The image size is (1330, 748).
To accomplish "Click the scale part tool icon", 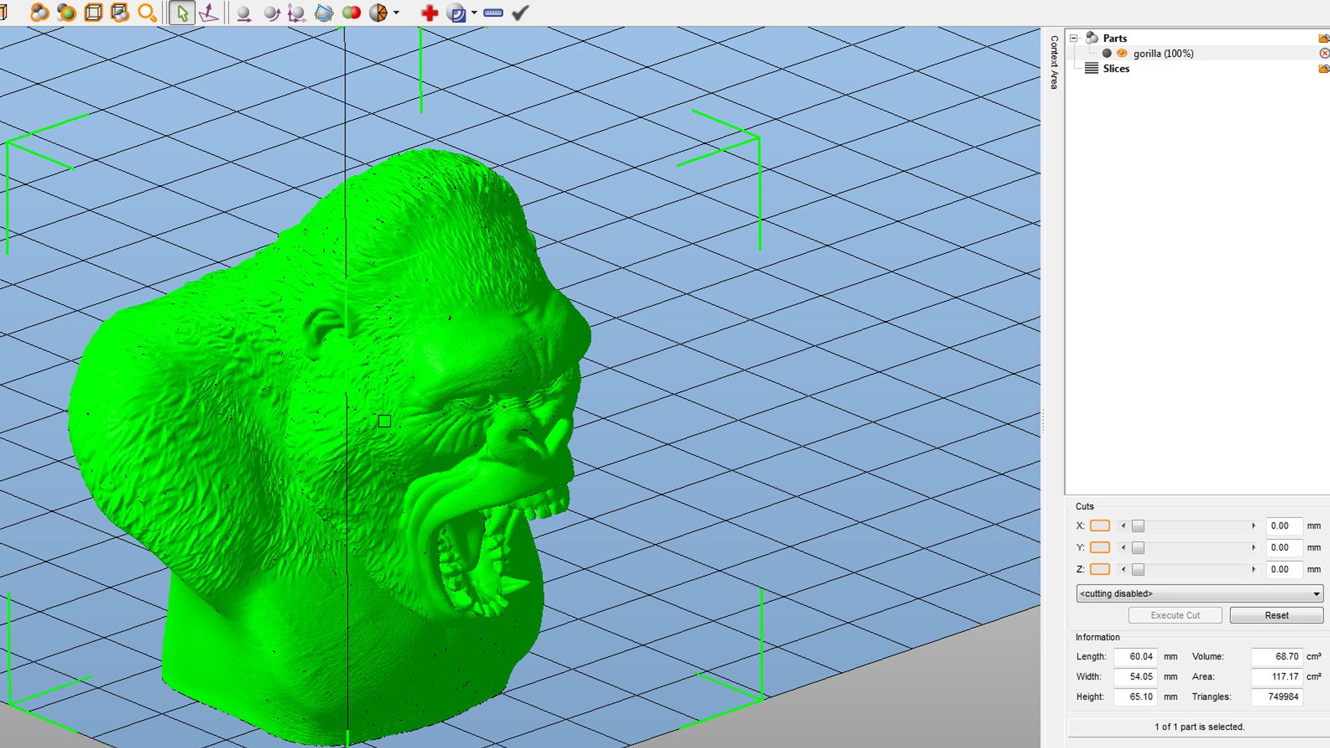I will coord(296,12).
